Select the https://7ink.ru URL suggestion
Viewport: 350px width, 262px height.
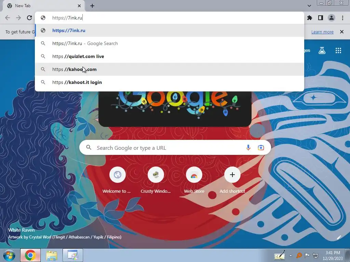[170, 30]
